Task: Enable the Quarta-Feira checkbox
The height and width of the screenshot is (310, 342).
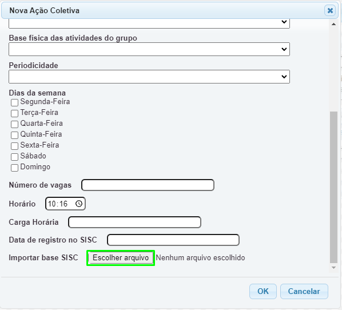Action: click(x=14, y=124)
